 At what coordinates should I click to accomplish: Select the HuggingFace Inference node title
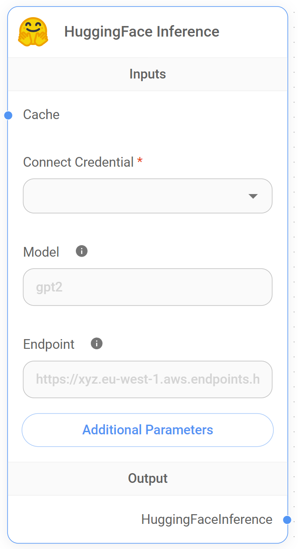pos(142,32)
